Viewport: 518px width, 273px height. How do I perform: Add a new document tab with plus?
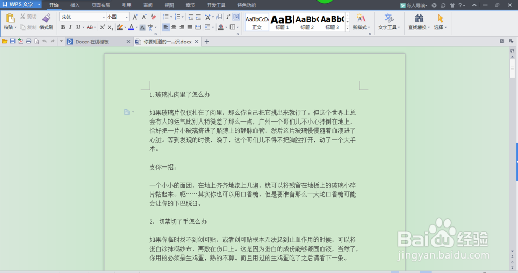coord(207,41)
